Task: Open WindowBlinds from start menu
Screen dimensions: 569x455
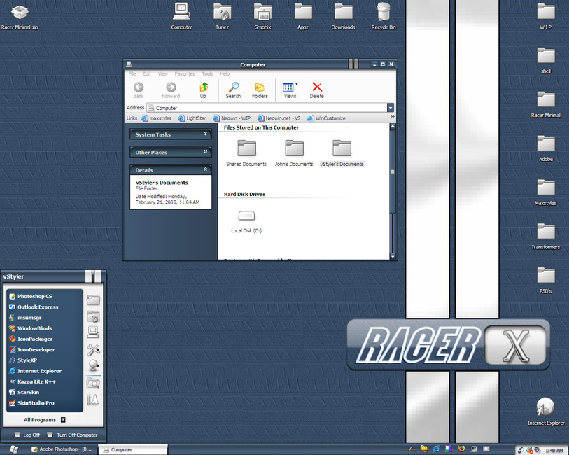Action: click(x=35, y=328)
